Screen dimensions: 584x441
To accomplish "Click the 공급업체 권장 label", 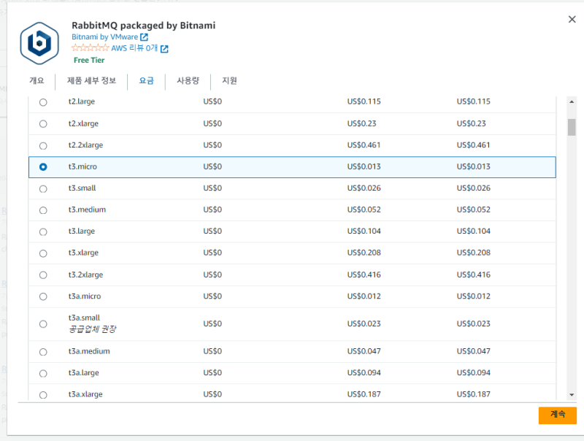I will click(x=93, y=329).
